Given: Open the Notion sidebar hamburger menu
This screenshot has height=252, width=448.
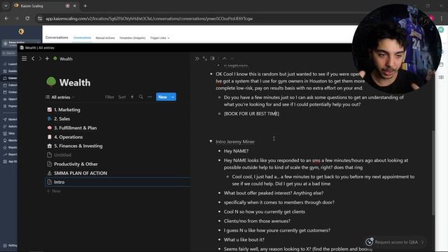Looking at the screenshot, I should 24,59.
